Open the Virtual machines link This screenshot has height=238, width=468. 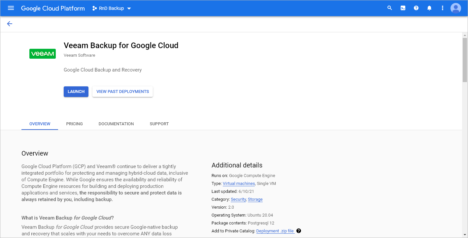[239, 184]
